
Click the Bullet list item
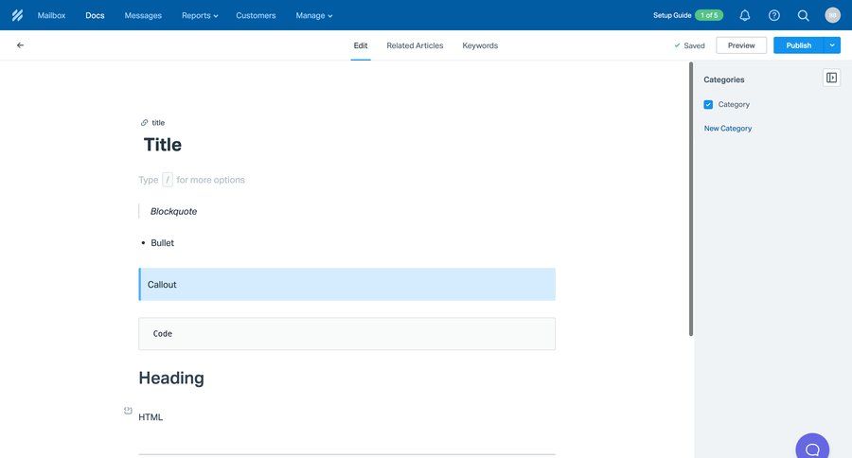[162, 243]
